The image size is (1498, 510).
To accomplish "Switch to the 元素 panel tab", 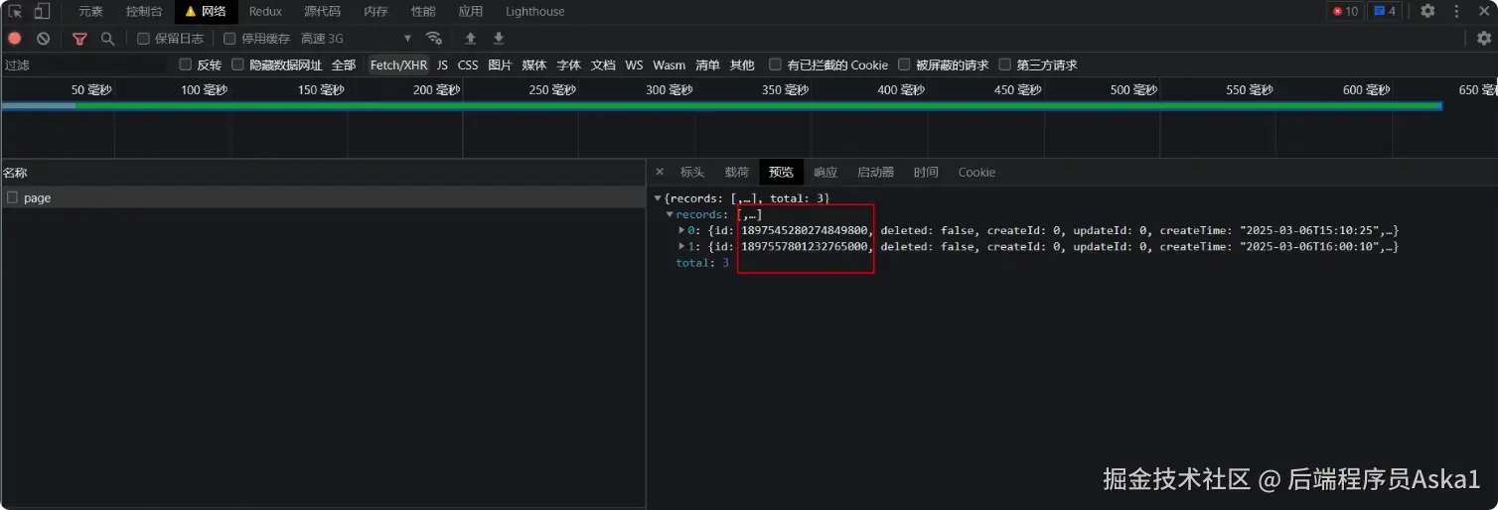I will [90, 11].
